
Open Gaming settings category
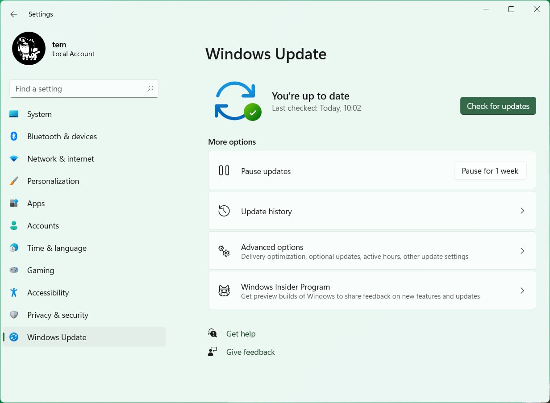pyautogui.click(x=84, y=270)
